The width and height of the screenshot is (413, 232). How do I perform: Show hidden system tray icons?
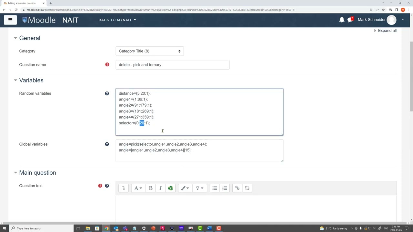coord(351,228)
